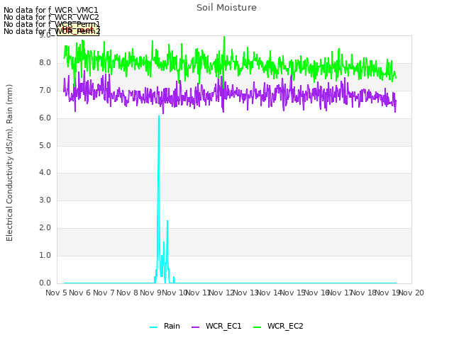454x340 pixels.
Task: Toggle the Rain series in legend
Action: [165, 326]
